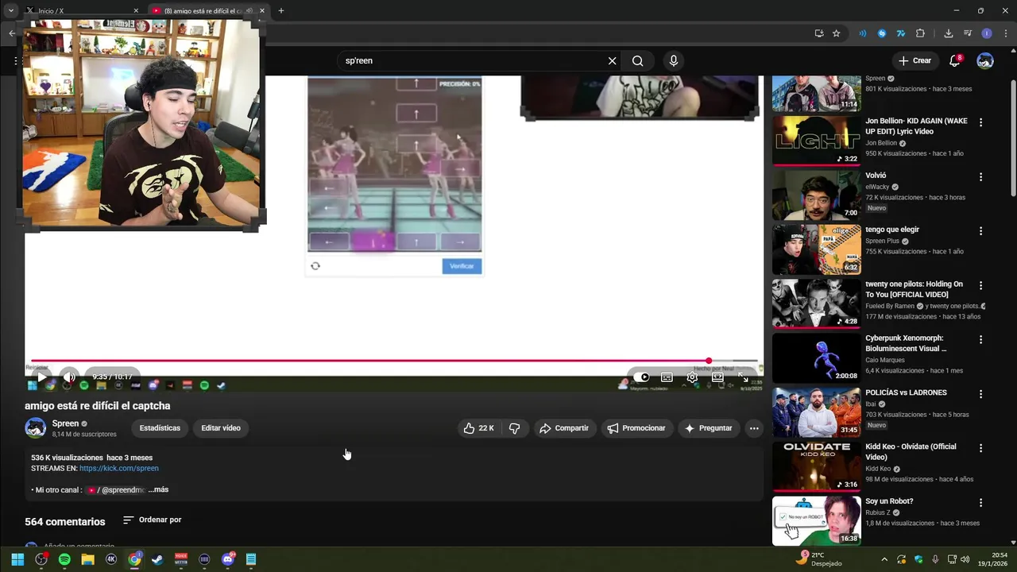Clear the search box with the X
Image resolution: width=1017 pixels, height=572 pixels.
tap(613, 61)
